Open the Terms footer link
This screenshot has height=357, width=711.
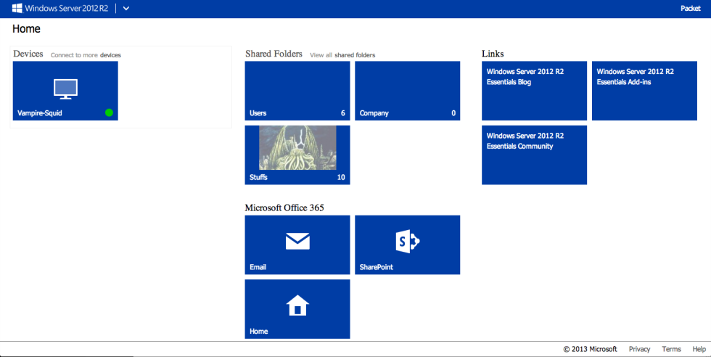671,349
